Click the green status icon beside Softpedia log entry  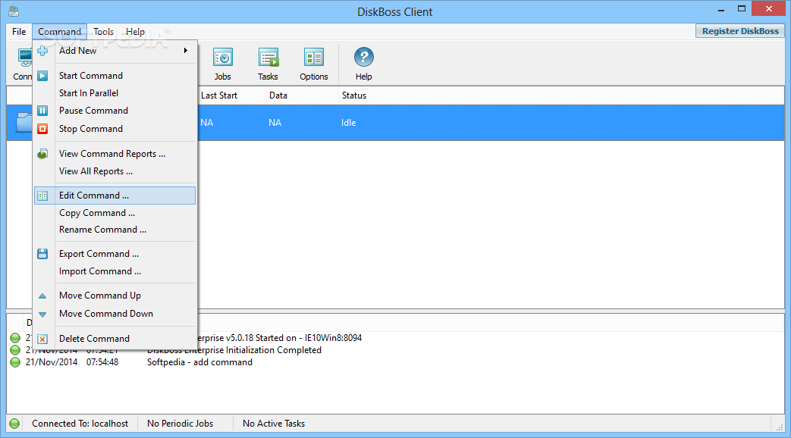pos(15,362)
